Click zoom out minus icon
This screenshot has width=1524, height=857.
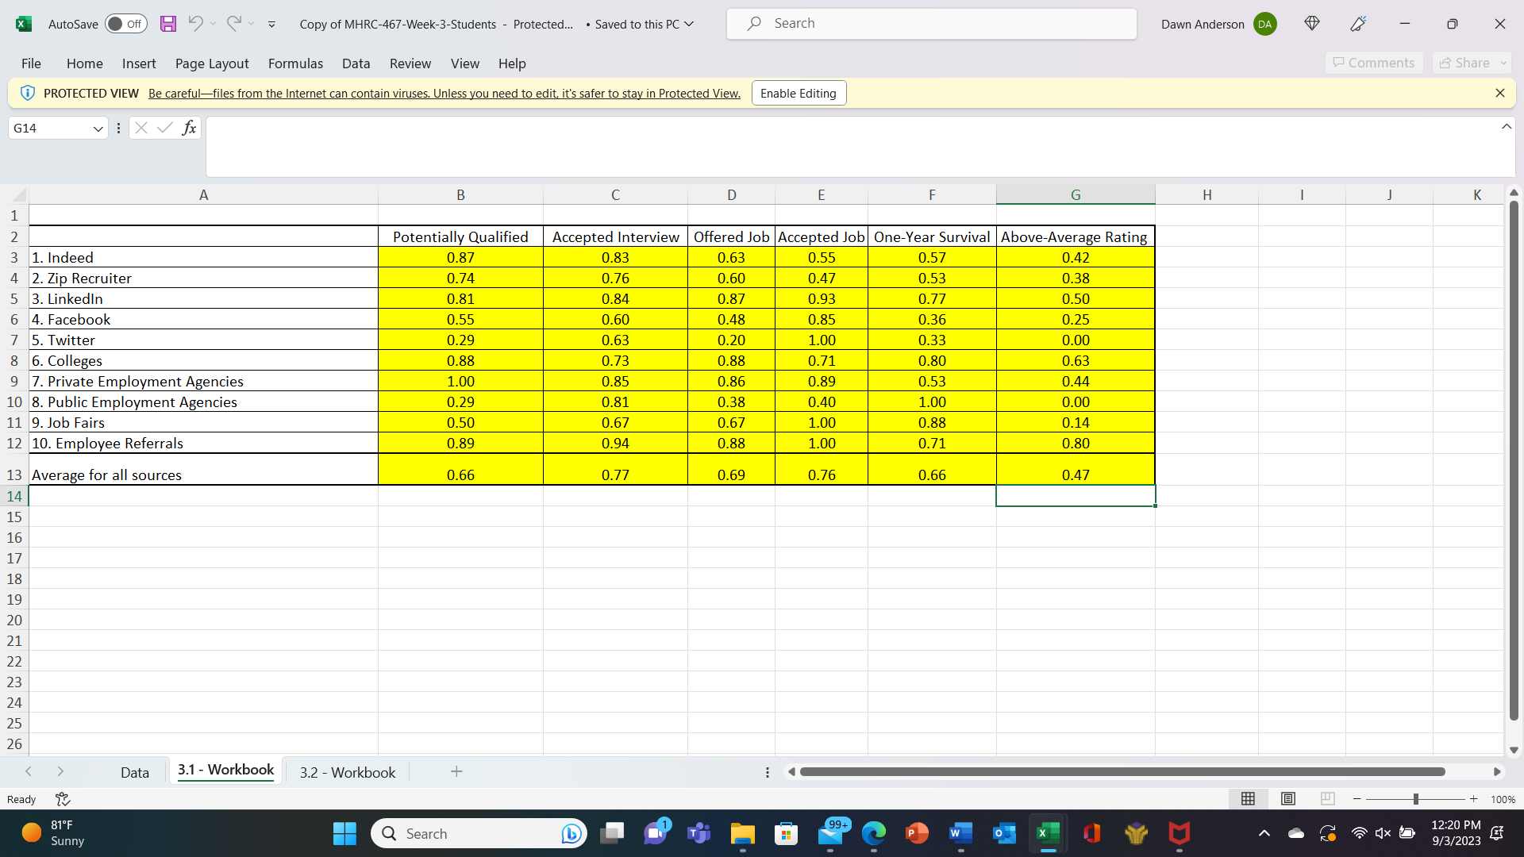1357,799
